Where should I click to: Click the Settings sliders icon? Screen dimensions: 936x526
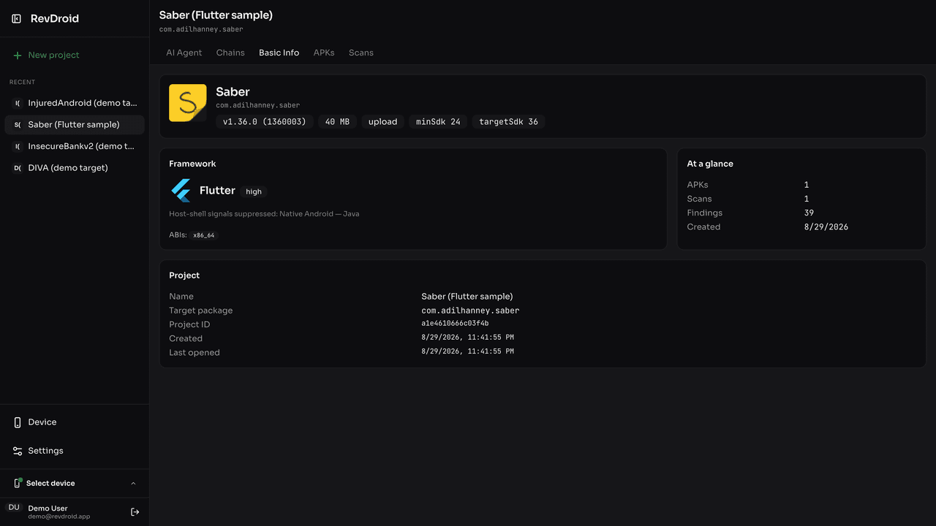18,451
